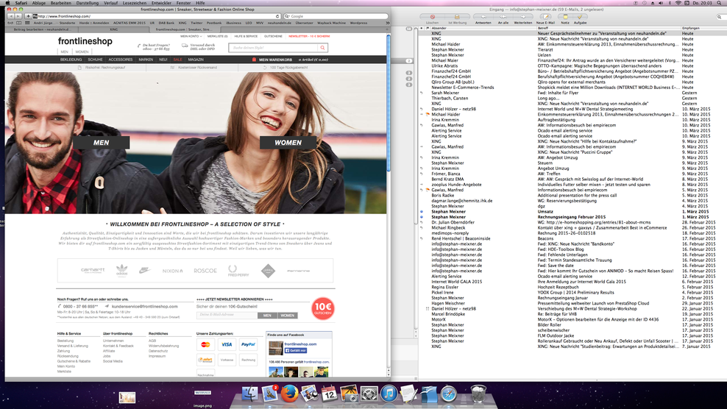Reload page via address bar icon

pyautogui.click(x=277, y=16)
